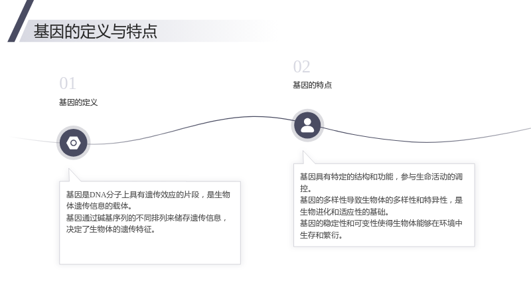Screen dimensions: 531x299
Task: Select the 基因的特点 heading label
Action: click(312, 85)
